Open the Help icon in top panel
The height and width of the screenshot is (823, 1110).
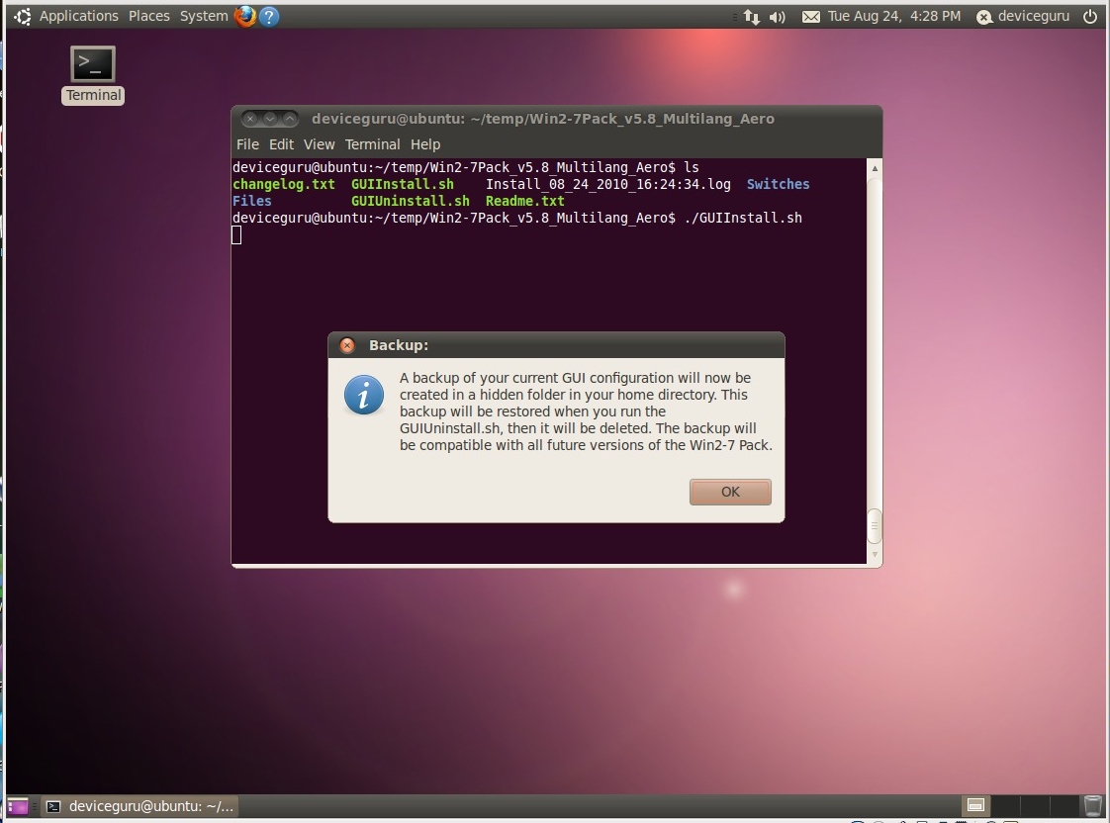tap(269, 16)
